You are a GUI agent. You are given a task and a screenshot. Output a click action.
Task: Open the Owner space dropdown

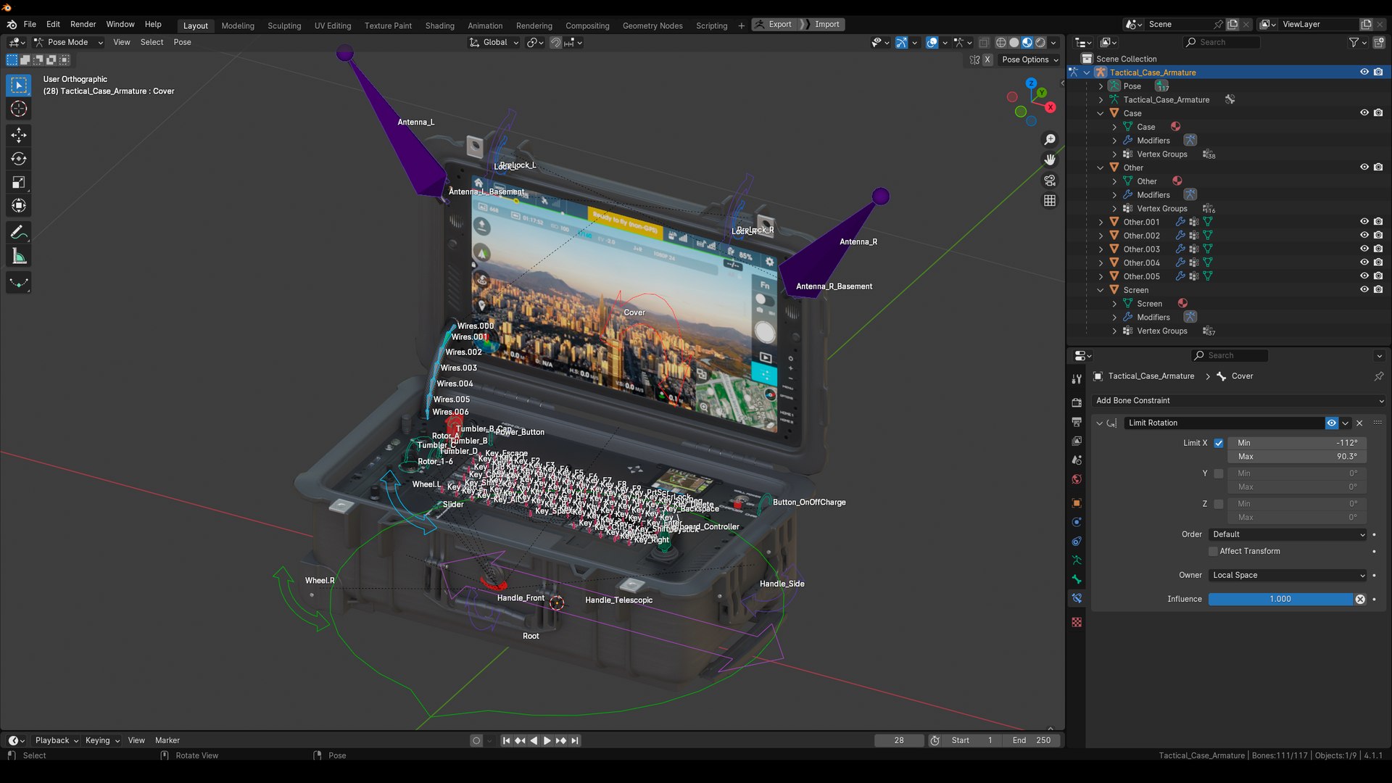[x=1288, y=576]
